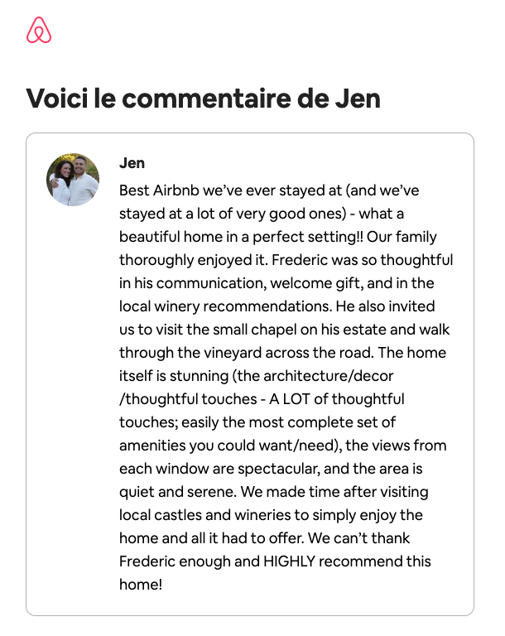Click the line through the vineyard across the road
The height and width of the screenshot is (636, 505).
pyautogui.click(x=246, y=353)
